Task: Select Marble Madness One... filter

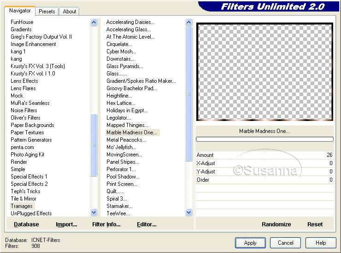Action: point(132,132)
